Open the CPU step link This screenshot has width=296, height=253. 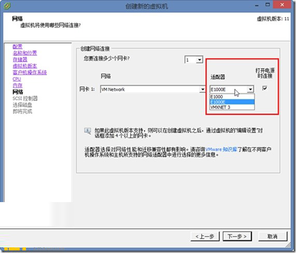click(x=17, y=79)
